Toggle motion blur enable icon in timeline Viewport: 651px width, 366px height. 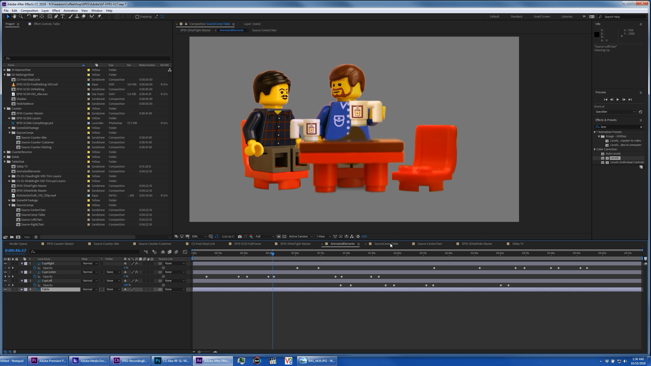point(176,252)
